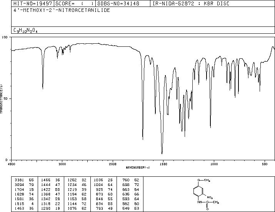
Task: Select the 3094 peak entry in the table
Action: pyautogui.click(x=24, y=185)
